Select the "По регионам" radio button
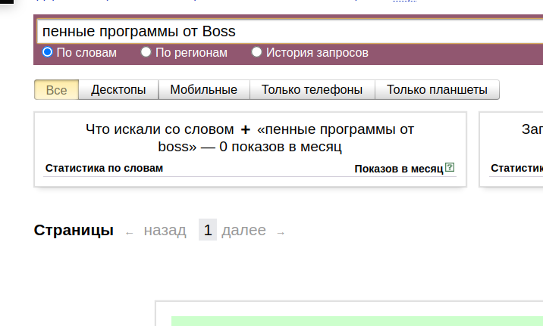The image size is (543, 326). pos(146,52)
